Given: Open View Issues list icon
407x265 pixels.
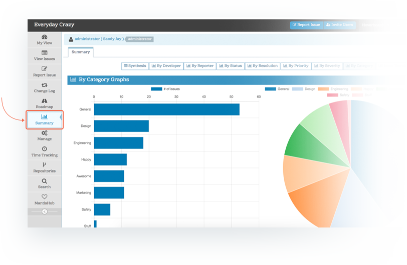Looking at the screenshot, I should click(x=45, y=53).
